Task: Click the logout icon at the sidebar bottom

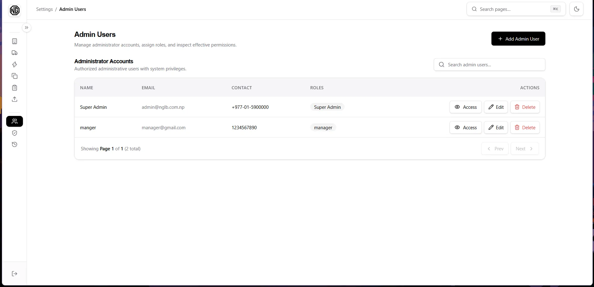Action: (15, 274)
